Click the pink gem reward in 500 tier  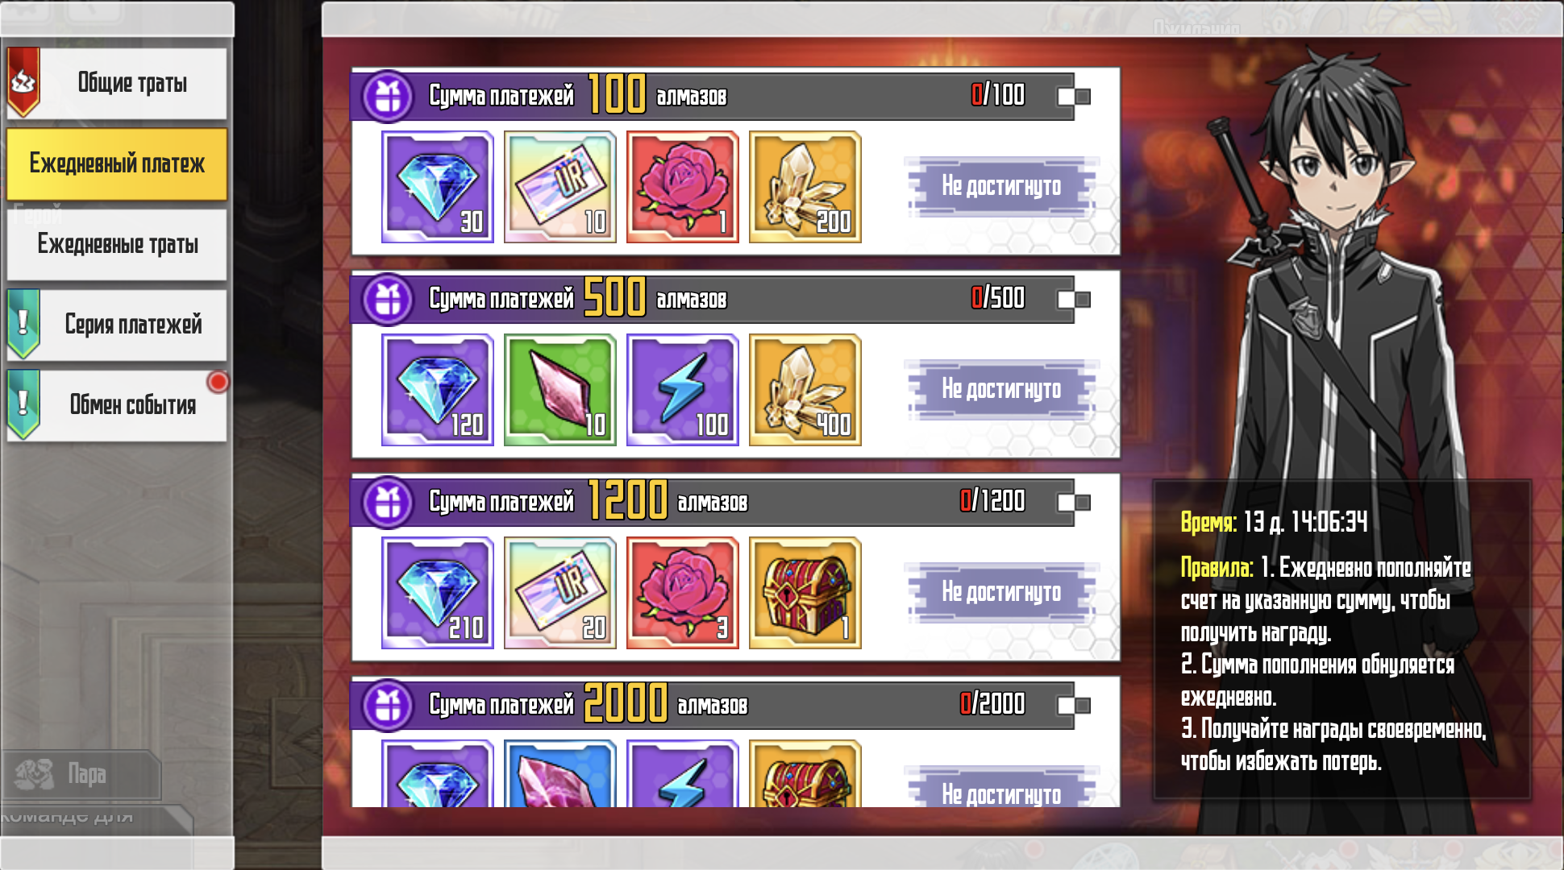(559, 390)
